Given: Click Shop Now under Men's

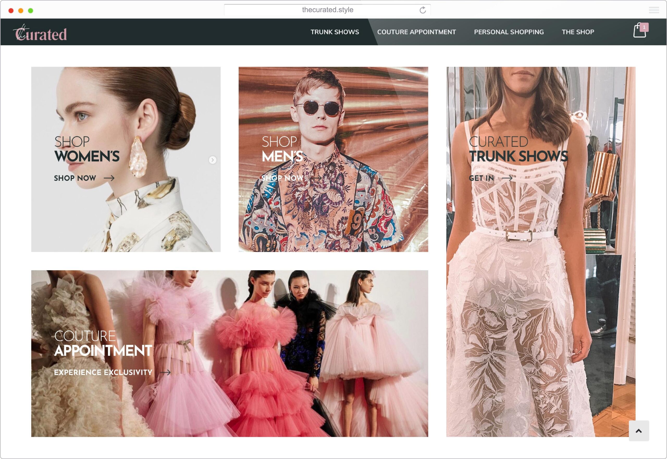Looking at the screenshot, I should click(282, 178).
